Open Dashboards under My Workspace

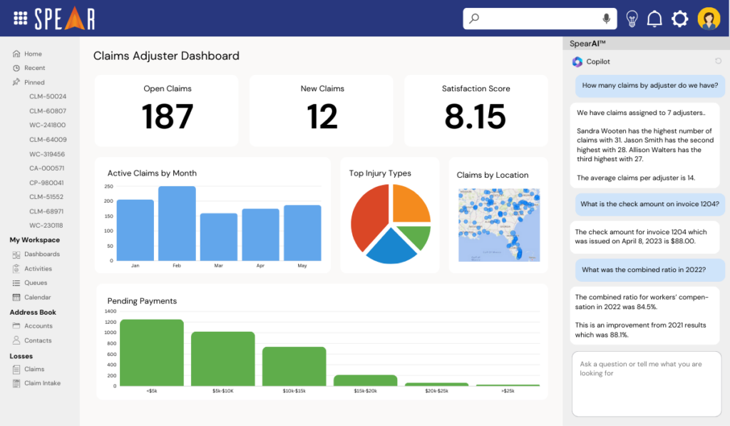[41, 254]
